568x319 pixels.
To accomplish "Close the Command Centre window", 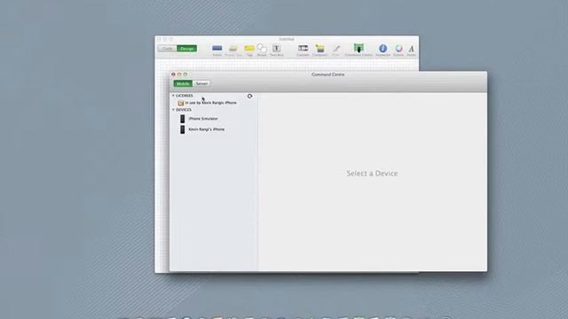I will (x=173, y=74).
